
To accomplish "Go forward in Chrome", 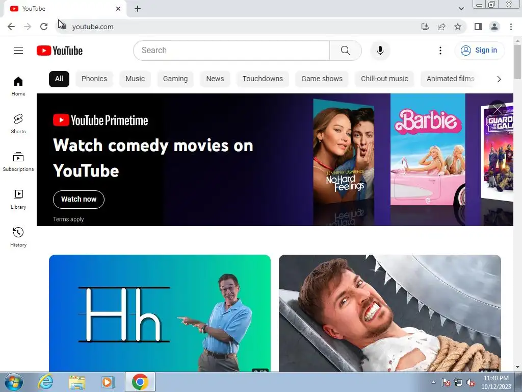I will click(28, 27).
